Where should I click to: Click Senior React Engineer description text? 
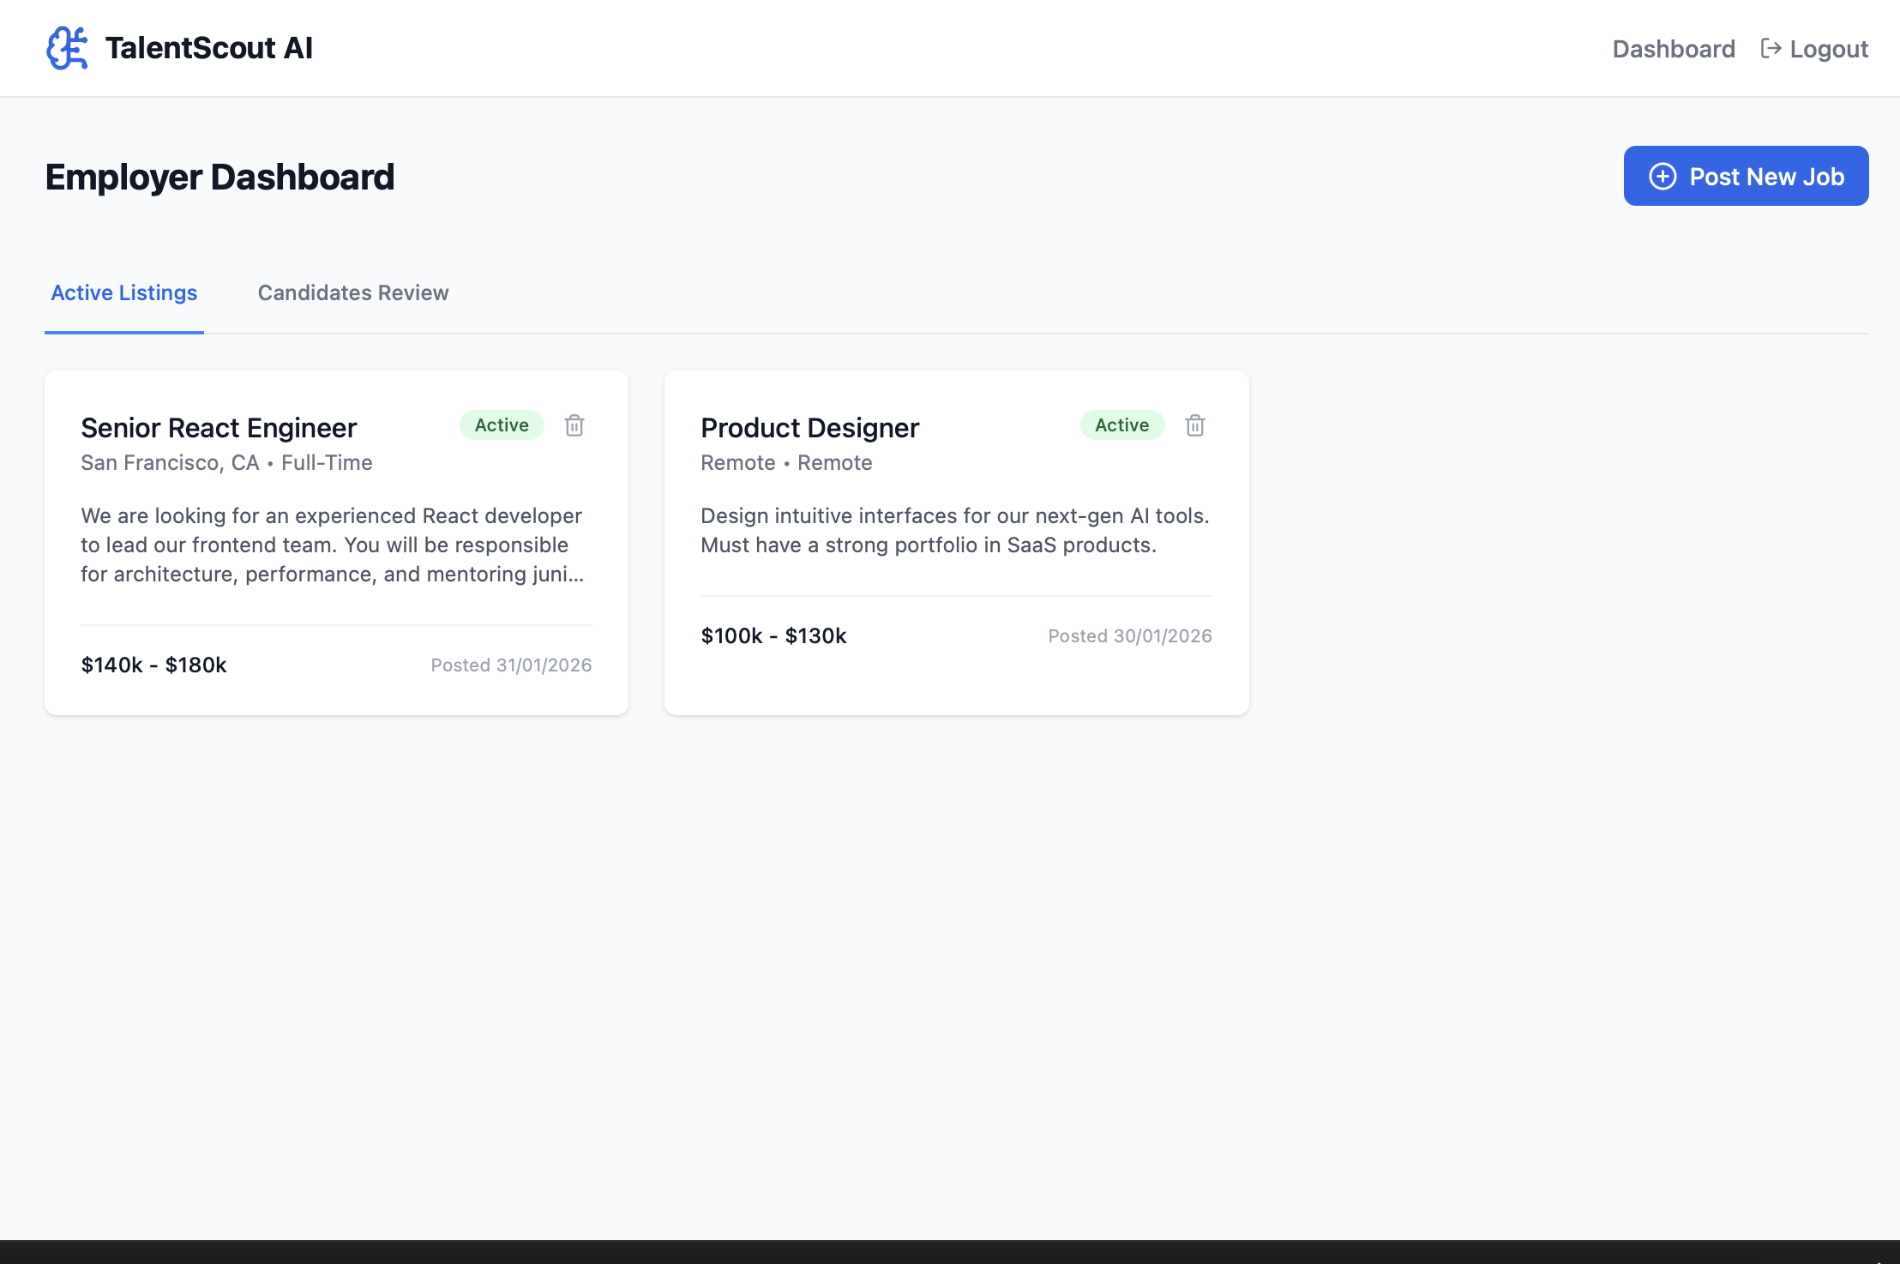[x=333, y=545]
